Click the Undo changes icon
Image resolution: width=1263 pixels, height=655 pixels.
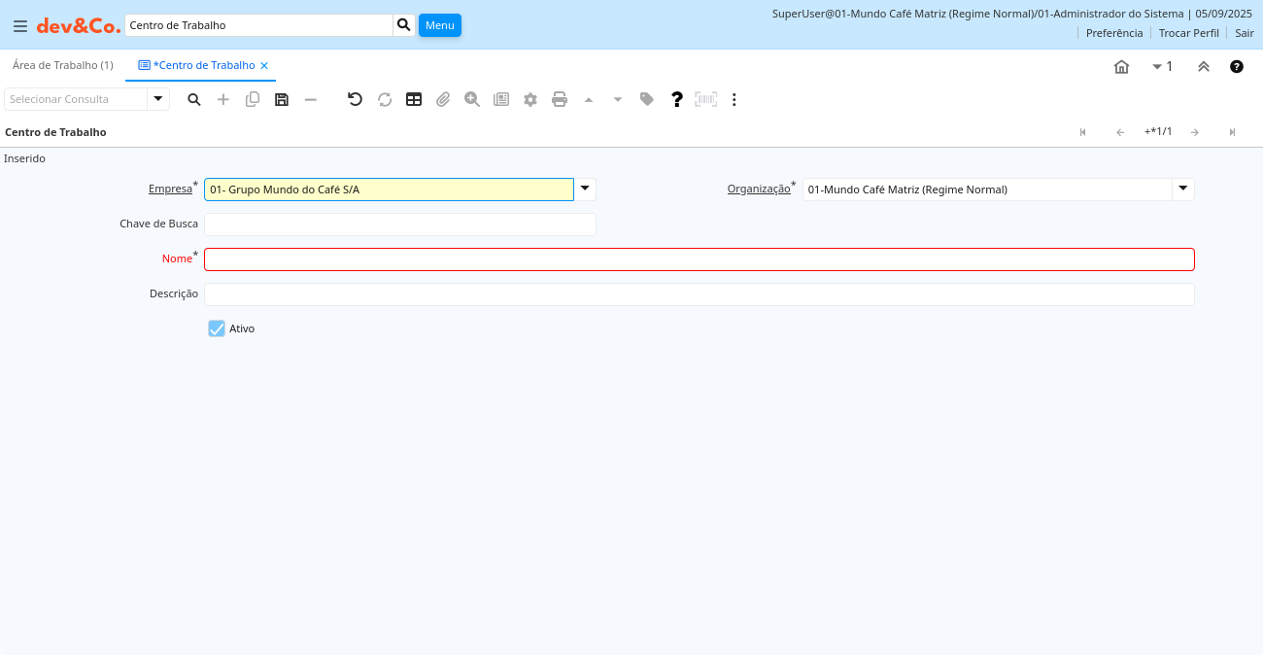point(356,99)
